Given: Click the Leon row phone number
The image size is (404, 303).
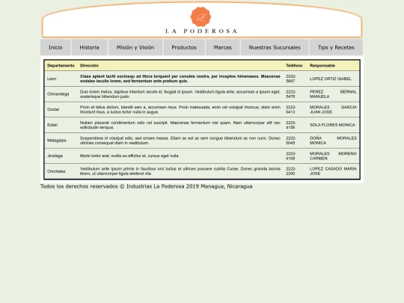Looking at the screenshot, I should [291, 79].
